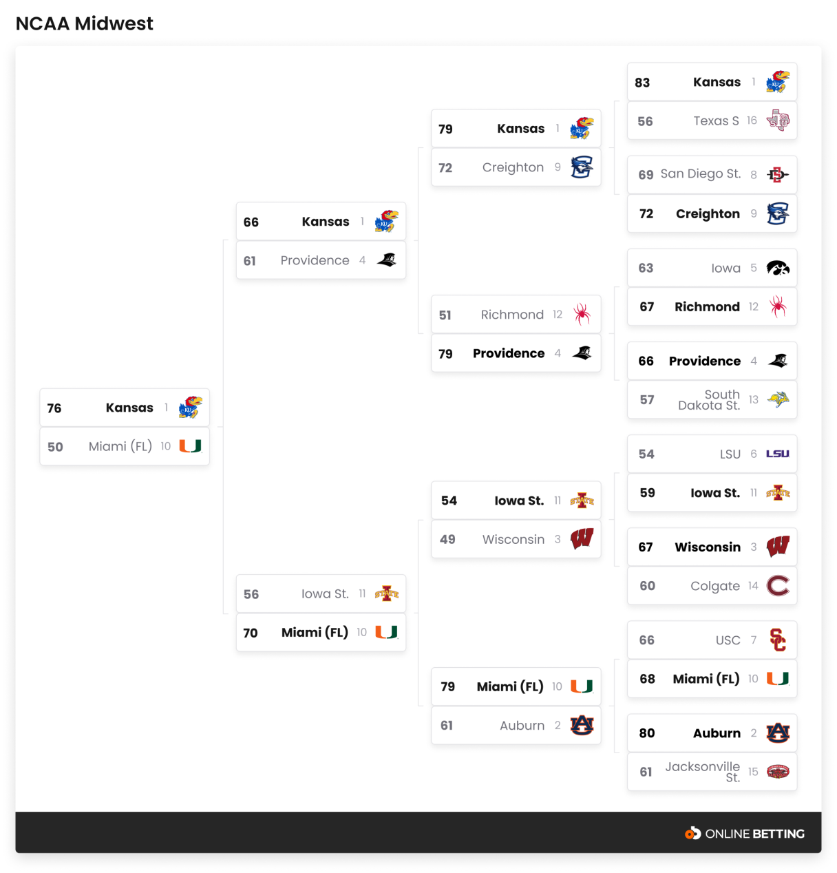The height and width of the screenshot is (873, 837).
Task: Click the NCAA Midwest heading
Action: click(x=85, y=23)
